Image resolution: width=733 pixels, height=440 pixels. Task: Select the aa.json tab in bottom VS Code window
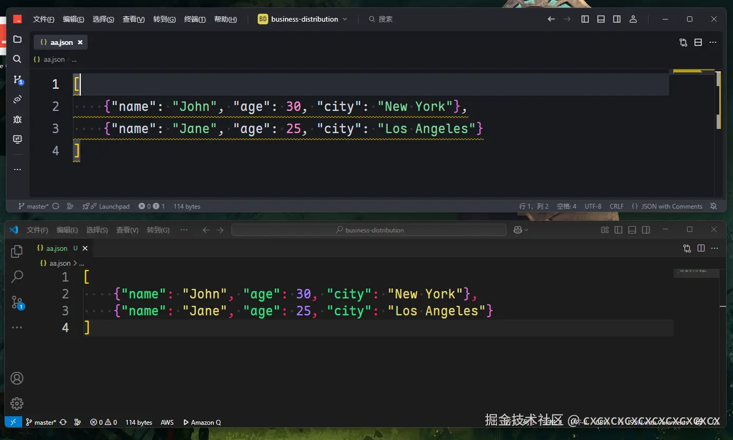57,248
